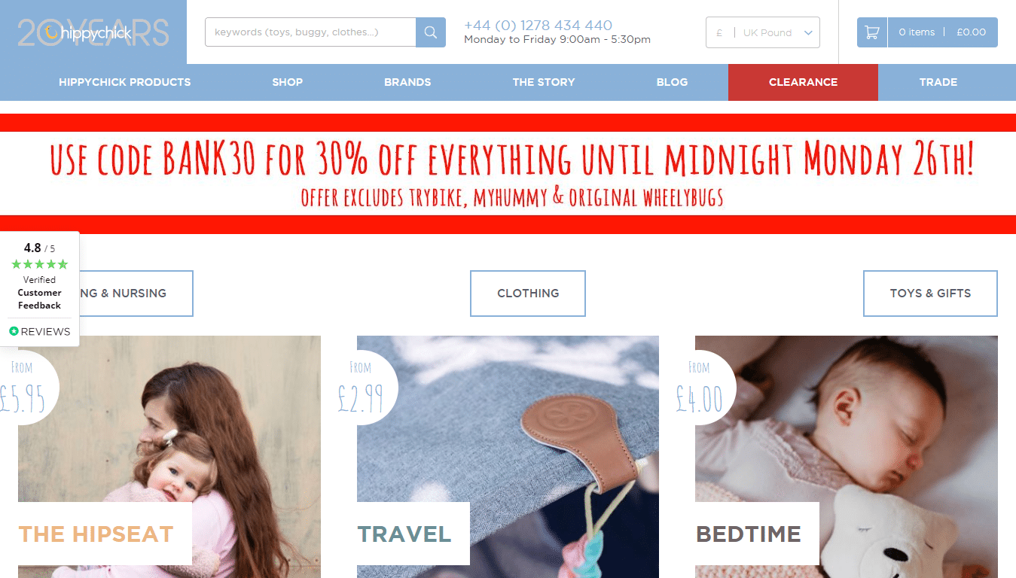Open the shopping cart icon

872,32
